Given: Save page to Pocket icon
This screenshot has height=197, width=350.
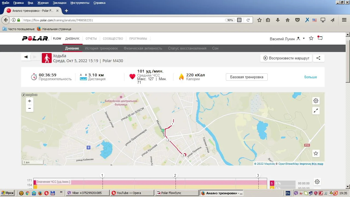Looking at the screenshot, I should (297, 20).
